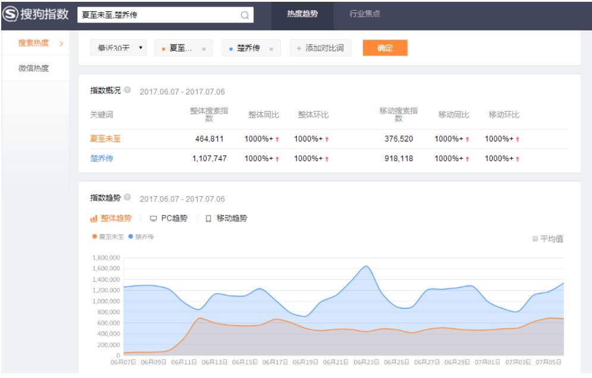The height and width of the screenshot is (378, 592).
Task: Remove the 楚乔传 keyword tag
Action: pyautogui.click(x=271, y=49)
